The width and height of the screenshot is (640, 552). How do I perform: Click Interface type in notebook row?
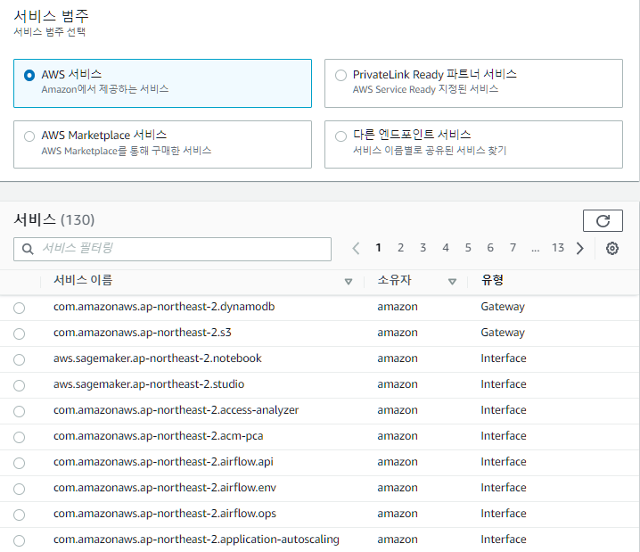pyautogui.click(x=504, y=358)
